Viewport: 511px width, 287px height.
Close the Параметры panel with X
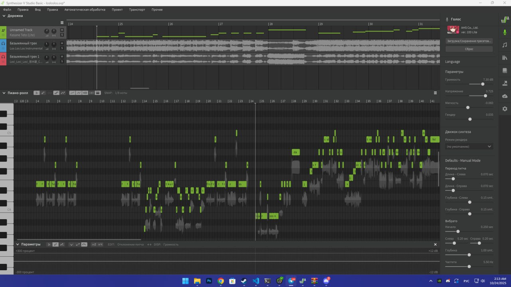435,244
